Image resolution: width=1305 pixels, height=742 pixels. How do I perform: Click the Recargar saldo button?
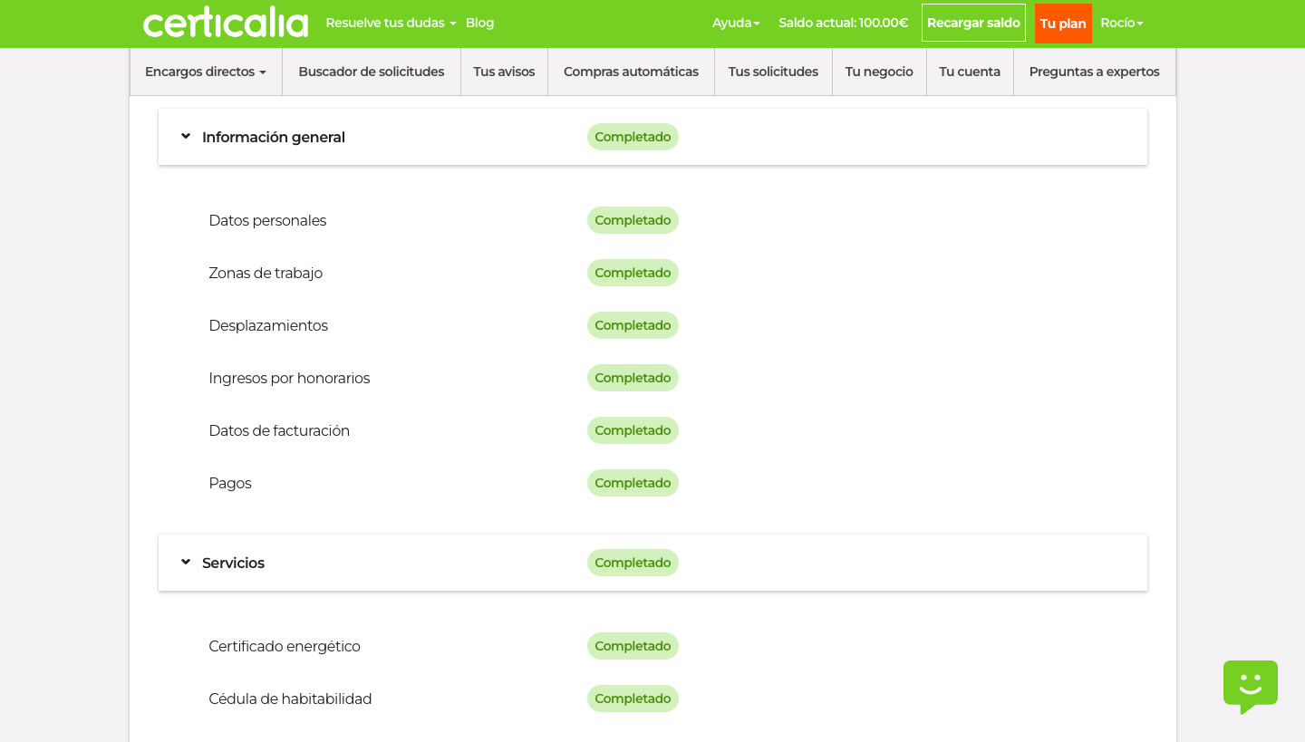pyautogui.click(x=973, y=23)
